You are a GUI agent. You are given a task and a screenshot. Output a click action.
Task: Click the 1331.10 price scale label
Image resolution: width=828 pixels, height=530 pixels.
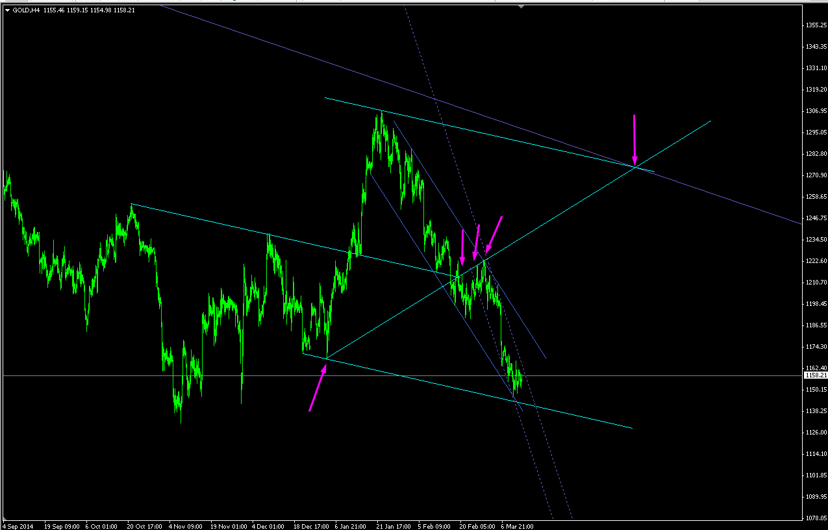[x=816, y=68]
